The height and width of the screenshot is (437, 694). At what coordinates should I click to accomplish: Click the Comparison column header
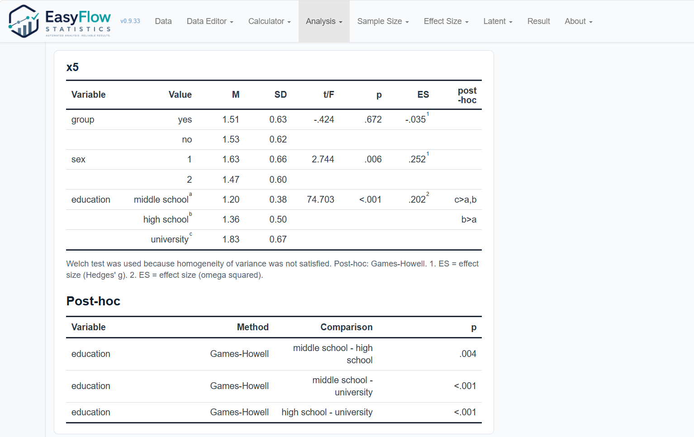[x=347, y=327]
